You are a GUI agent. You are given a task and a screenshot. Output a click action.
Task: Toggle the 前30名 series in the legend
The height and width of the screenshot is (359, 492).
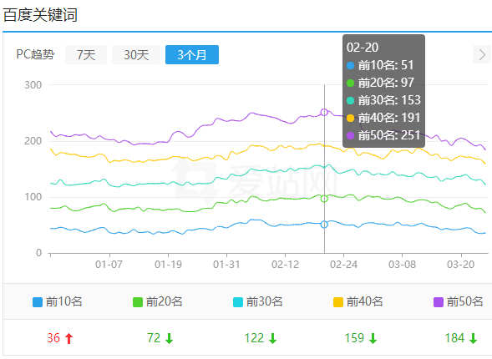(258, 301)
